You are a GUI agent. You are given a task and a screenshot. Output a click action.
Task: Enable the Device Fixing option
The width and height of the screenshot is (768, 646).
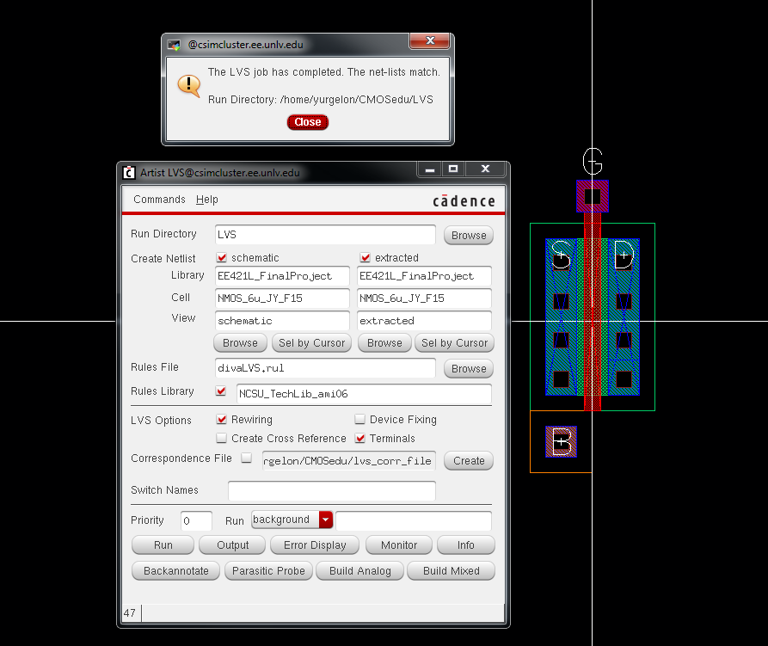[360, 420]
